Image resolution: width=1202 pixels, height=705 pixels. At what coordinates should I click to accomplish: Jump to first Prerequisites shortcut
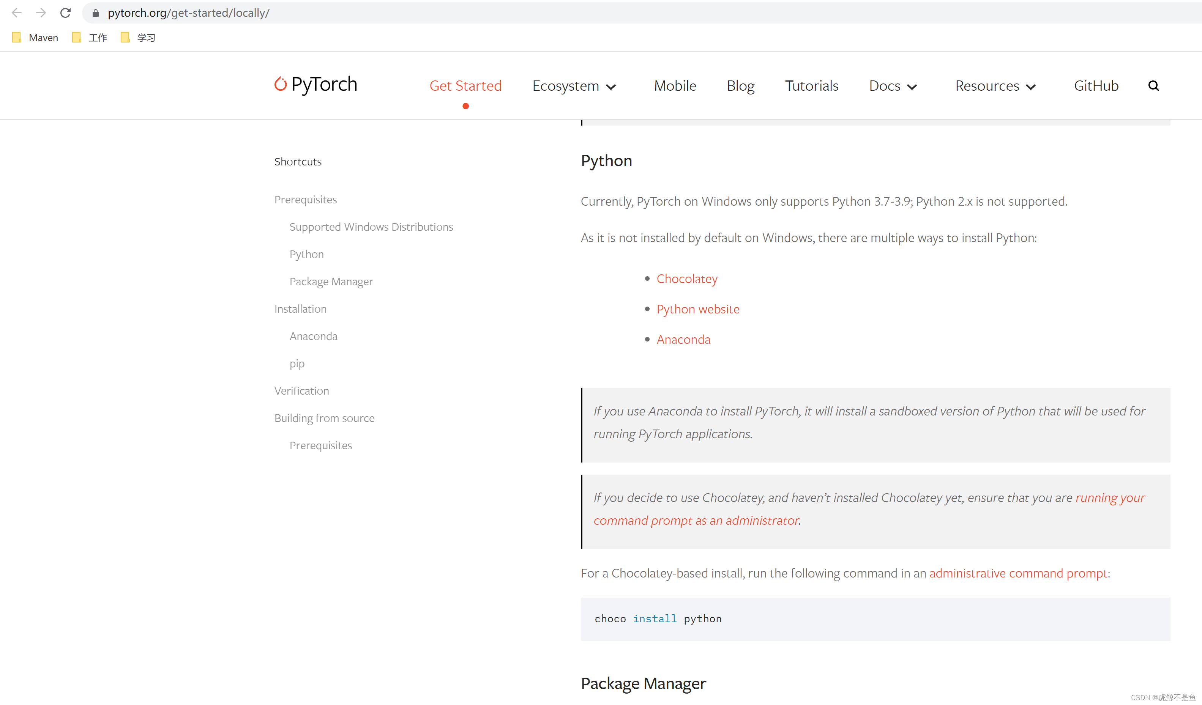(305, 200)
